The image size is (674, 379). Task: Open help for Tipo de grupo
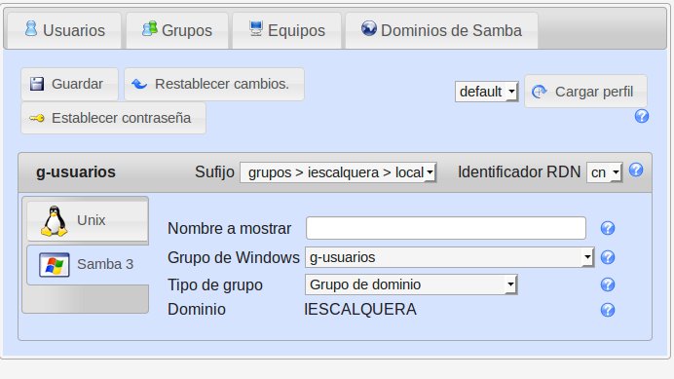pyautogui.click(x=608, y=284)
